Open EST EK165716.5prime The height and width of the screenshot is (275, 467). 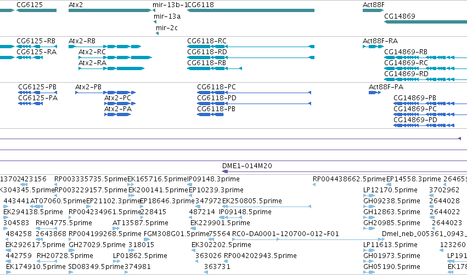pyautogui.click(x=157, y=179)
